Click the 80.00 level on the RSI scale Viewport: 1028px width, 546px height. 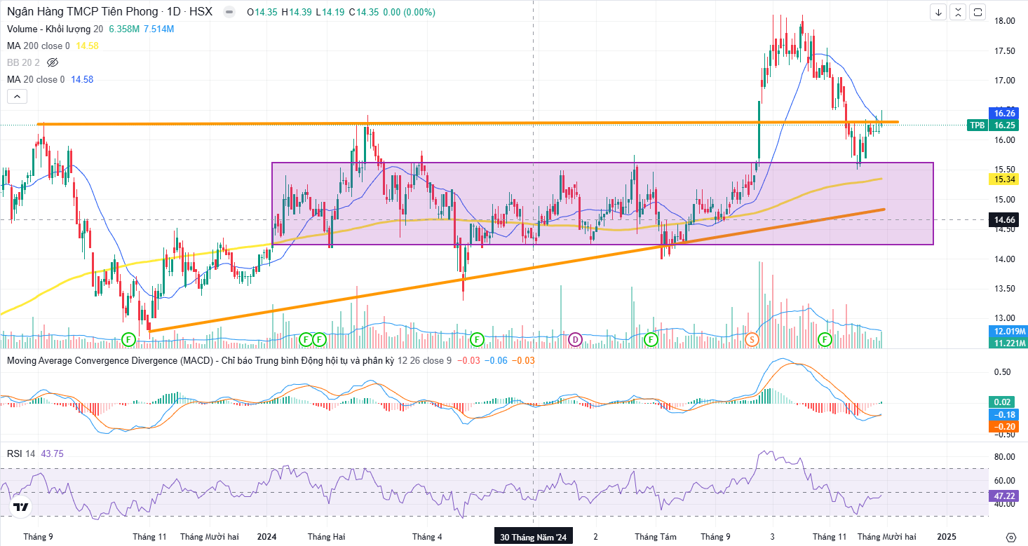[x=1004, y=457]
